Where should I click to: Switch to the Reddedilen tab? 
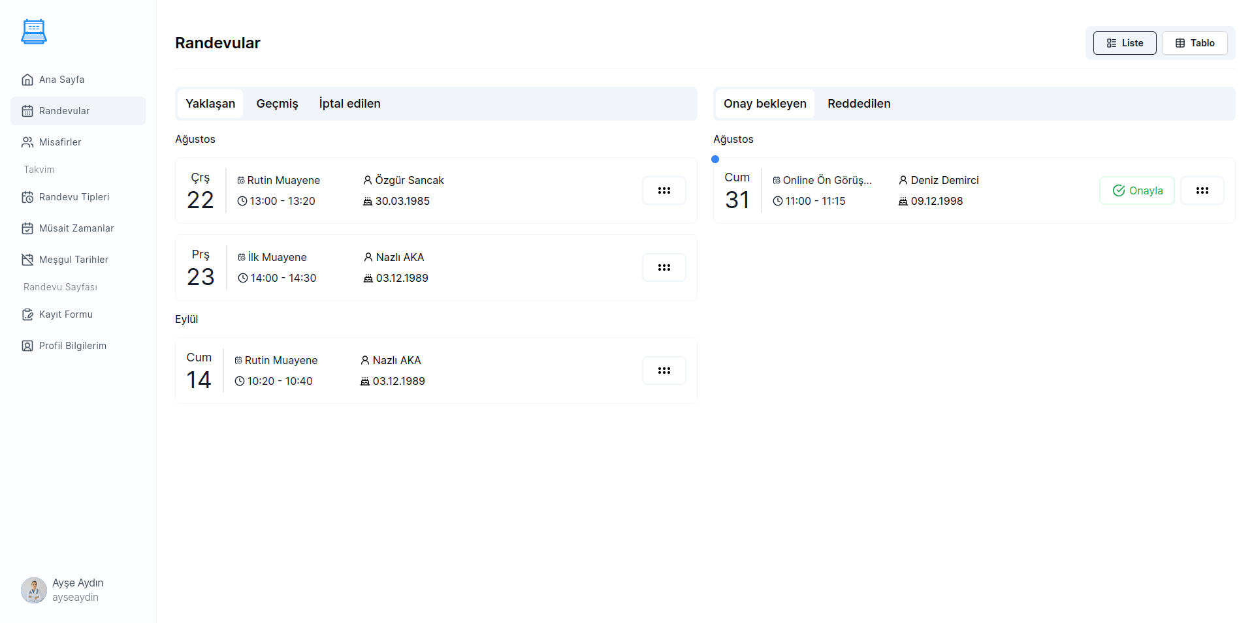point(858,104)
